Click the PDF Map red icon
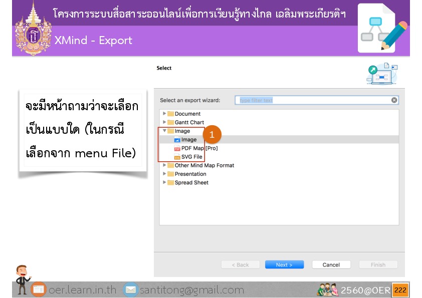 (x=177, y=148)
